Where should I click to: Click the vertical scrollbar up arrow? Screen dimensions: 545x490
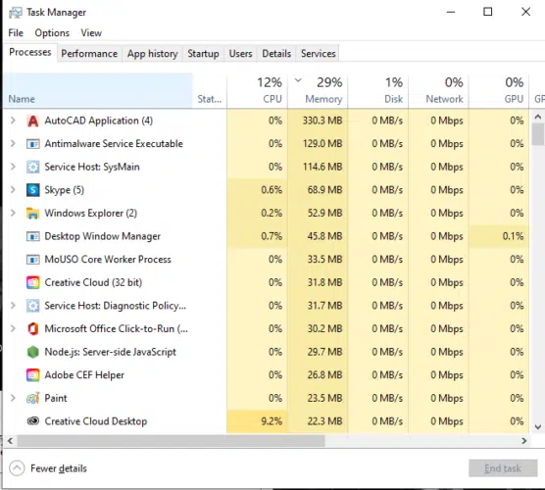(538, 117)
